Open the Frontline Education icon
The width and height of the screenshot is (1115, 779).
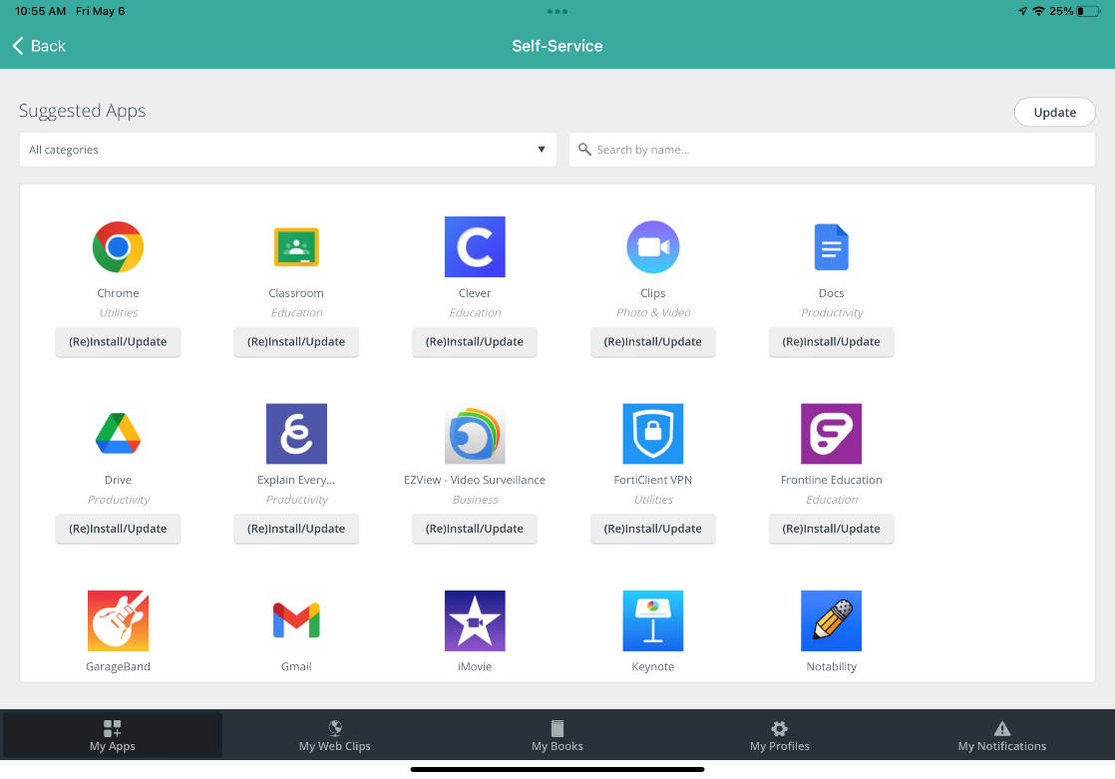(832, 433)
